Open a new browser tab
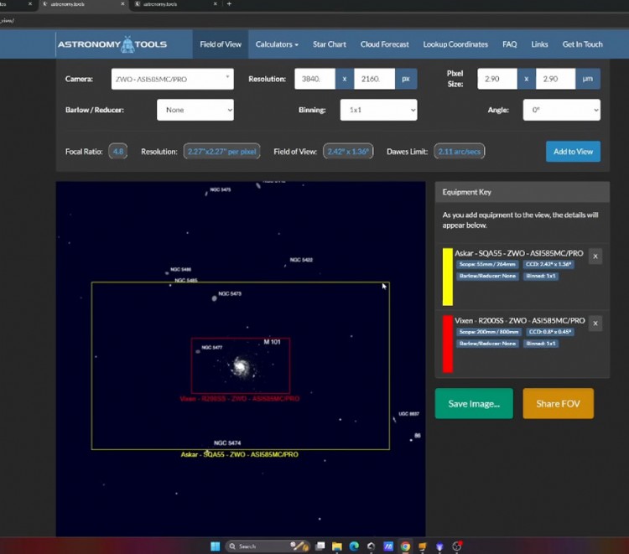 tap(229, 4)
